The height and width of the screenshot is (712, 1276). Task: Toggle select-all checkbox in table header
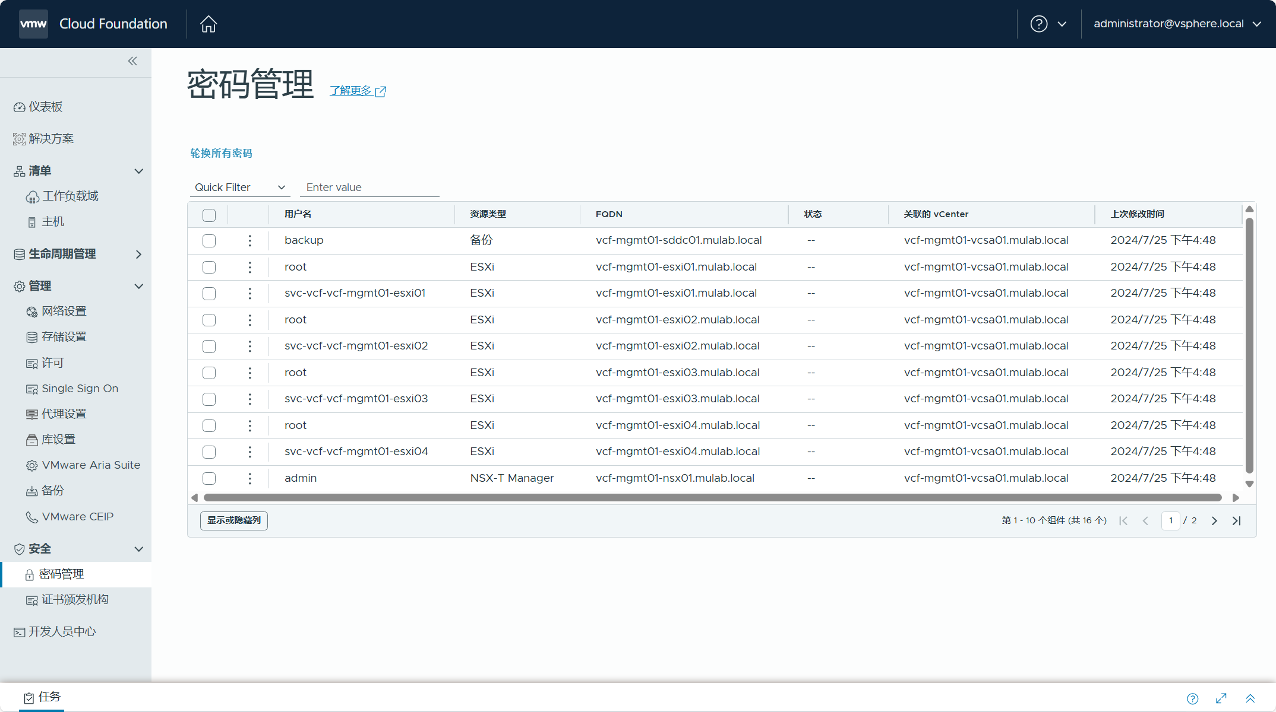pyautogui.click(x=209, y=215)
